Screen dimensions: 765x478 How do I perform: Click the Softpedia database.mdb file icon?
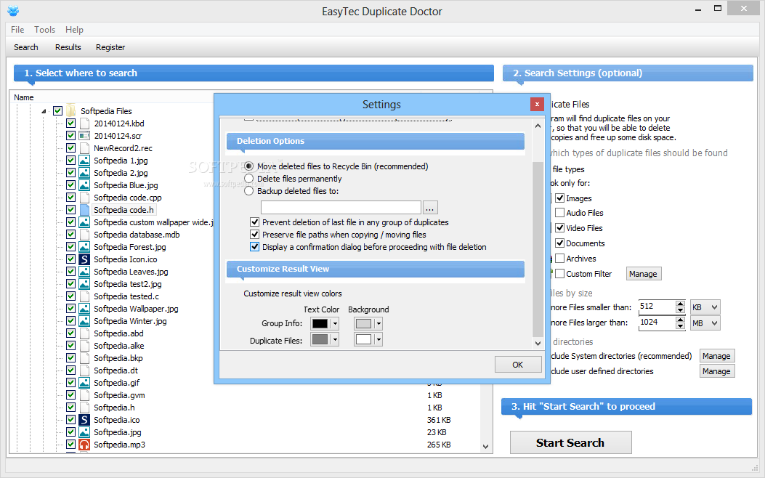coord(84,235)
